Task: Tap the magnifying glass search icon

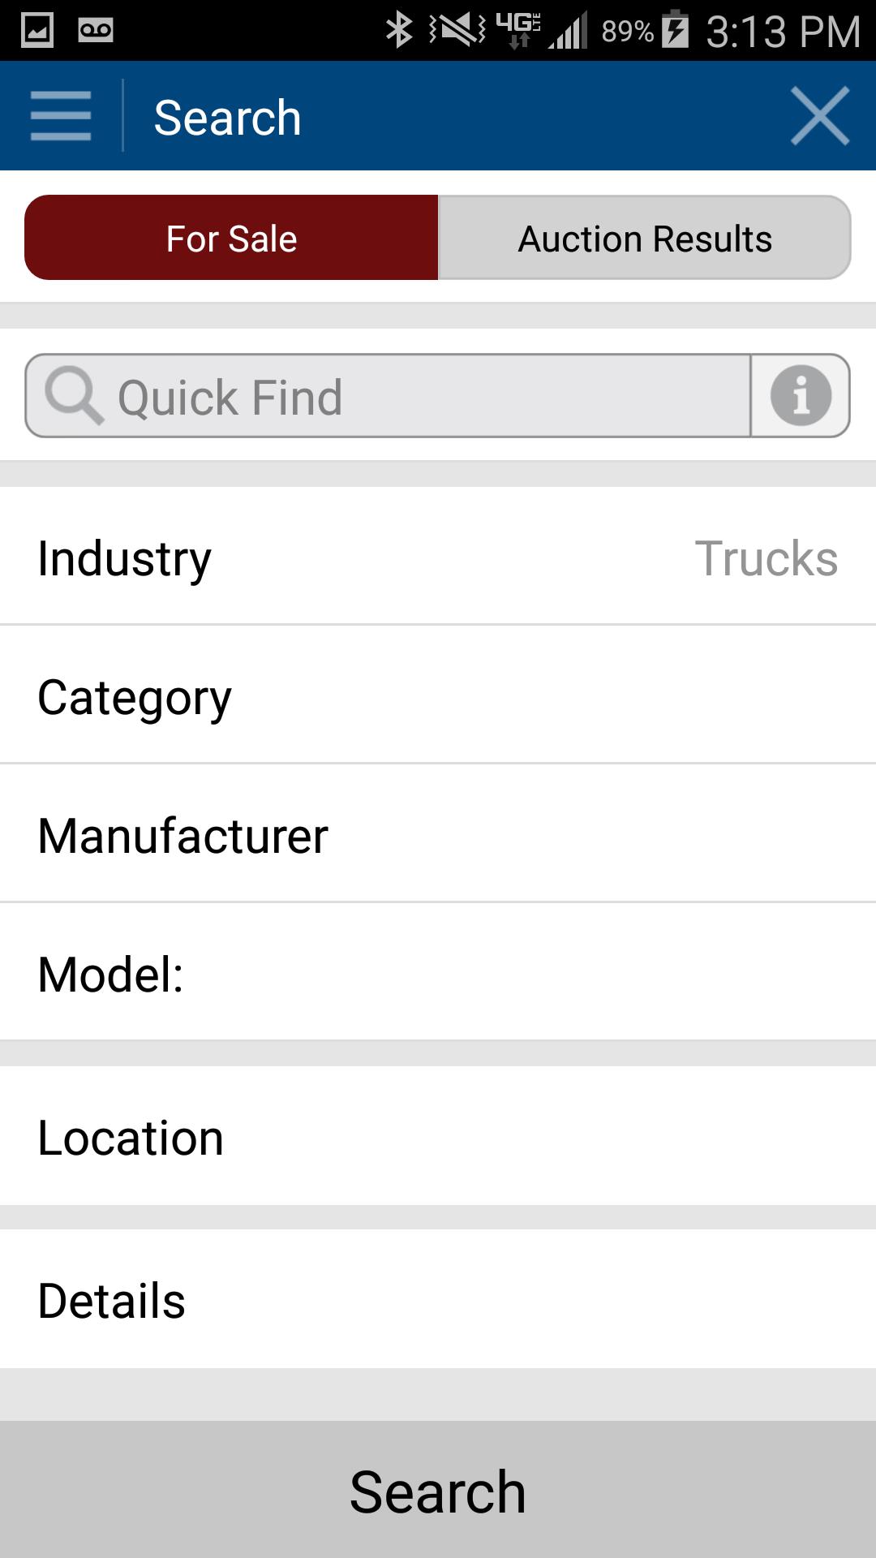Action: coord(74,396)
